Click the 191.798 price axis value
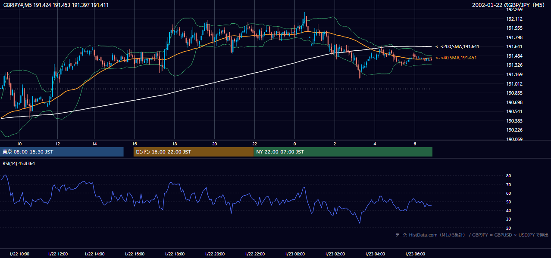 pyautogui.click(x=514, y=37)
